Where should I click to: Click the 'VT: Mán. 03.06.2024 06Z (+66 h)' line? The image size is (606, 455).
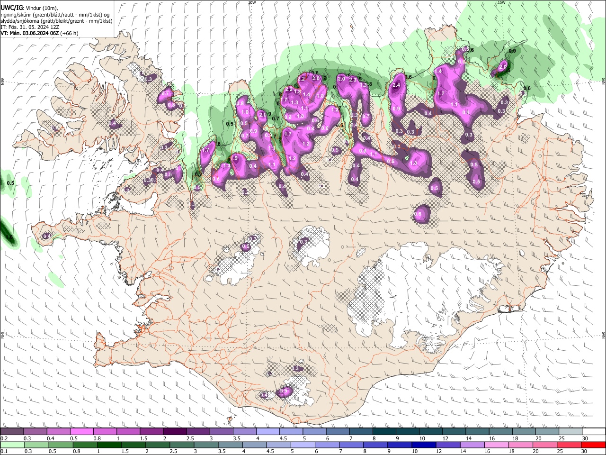[x=39, y=33]
